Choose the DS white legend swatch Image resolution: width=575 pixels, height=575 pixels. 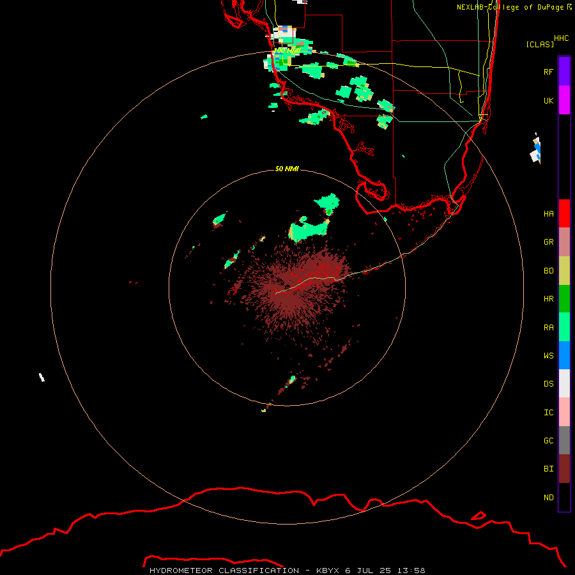pyautogui.click(x=564, y=383)
